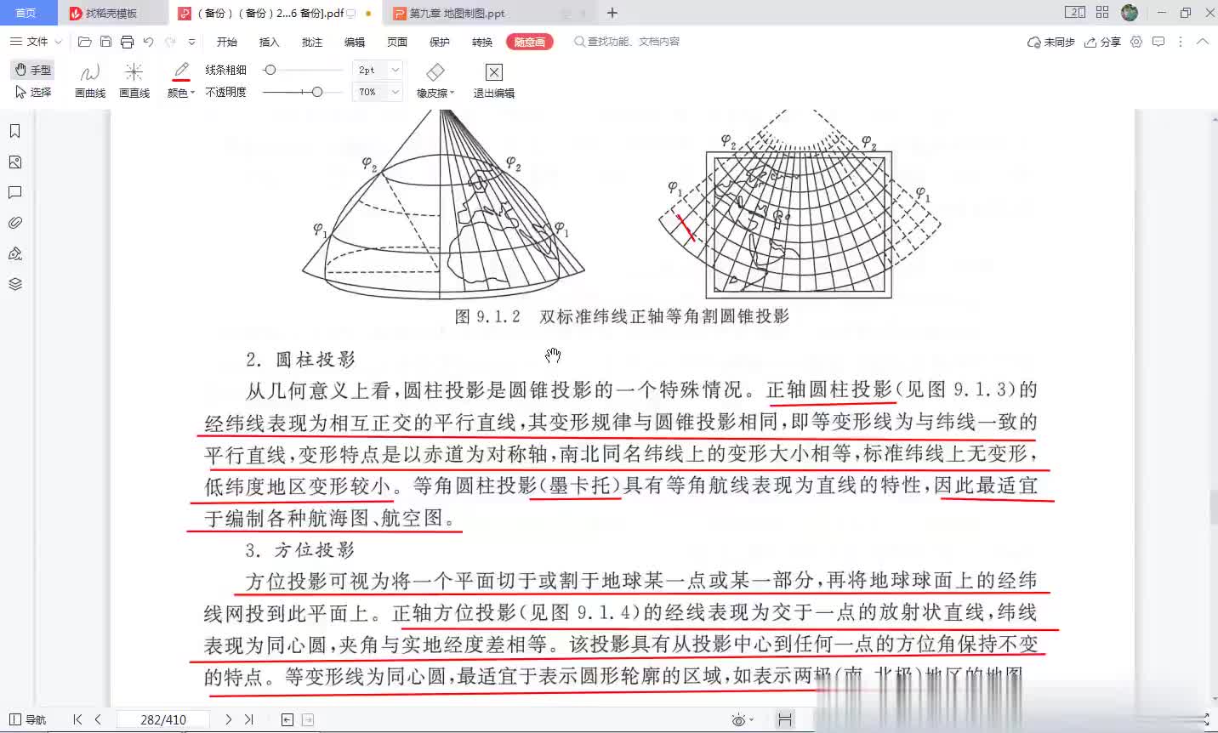Expand the line thickness 2pt dropdown
Screen dimensions: 1218x733
396,70
